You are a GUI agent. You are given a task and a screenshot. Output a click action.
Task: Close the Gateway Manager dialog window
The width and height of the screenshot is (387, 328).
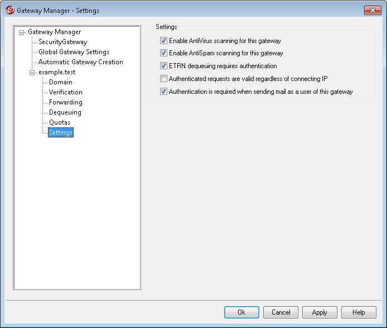(371, 10)
